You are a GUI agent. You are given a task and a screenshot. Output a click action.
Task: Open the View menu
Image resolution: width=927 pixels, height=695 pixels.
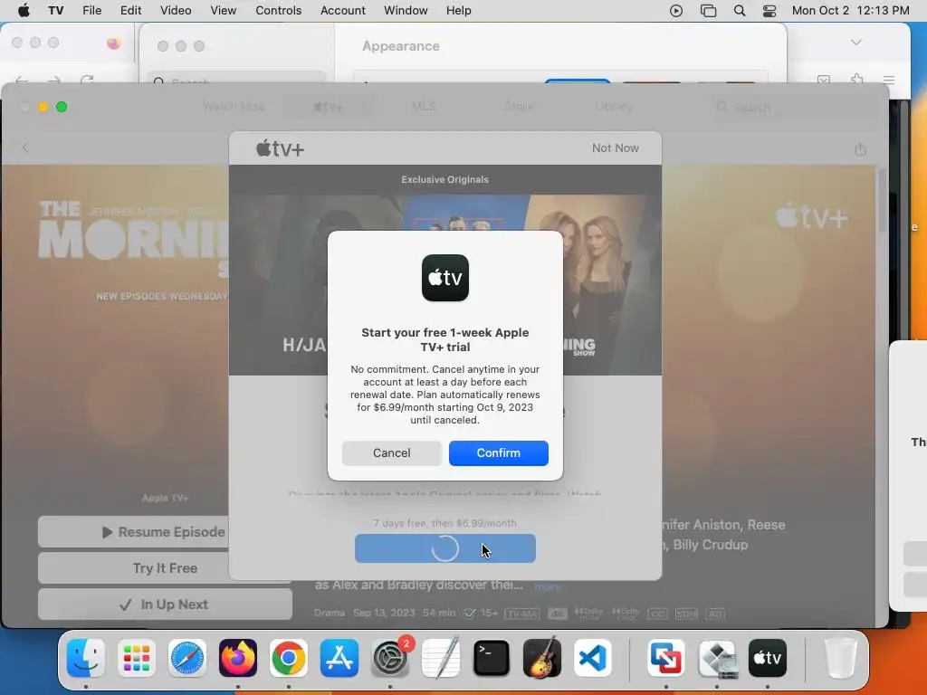click(224, 10)
